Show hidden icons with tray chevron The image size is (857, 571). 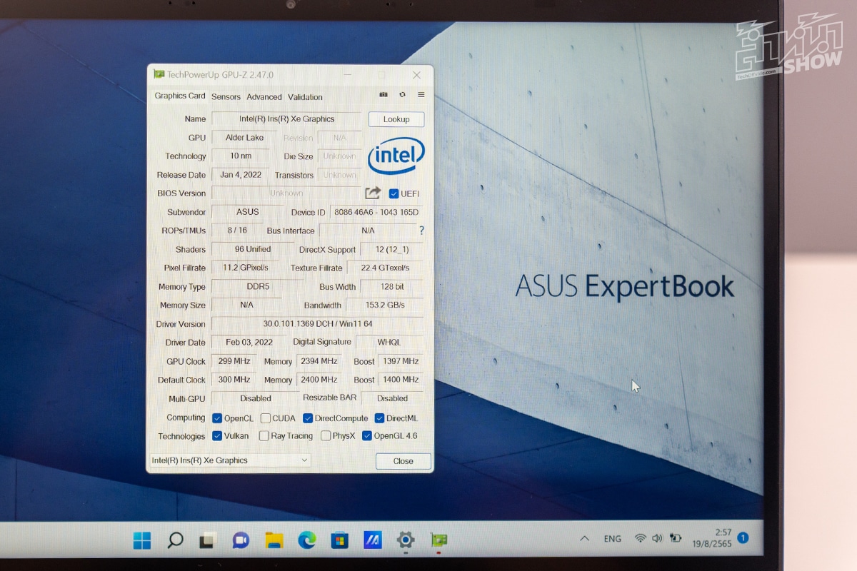coord(584,538)
